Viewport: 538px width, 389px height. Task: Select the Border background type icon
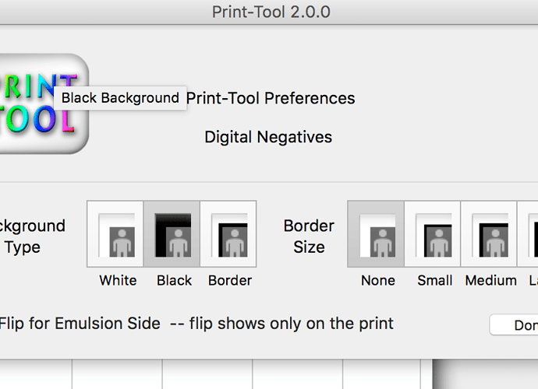click(228, 229)
